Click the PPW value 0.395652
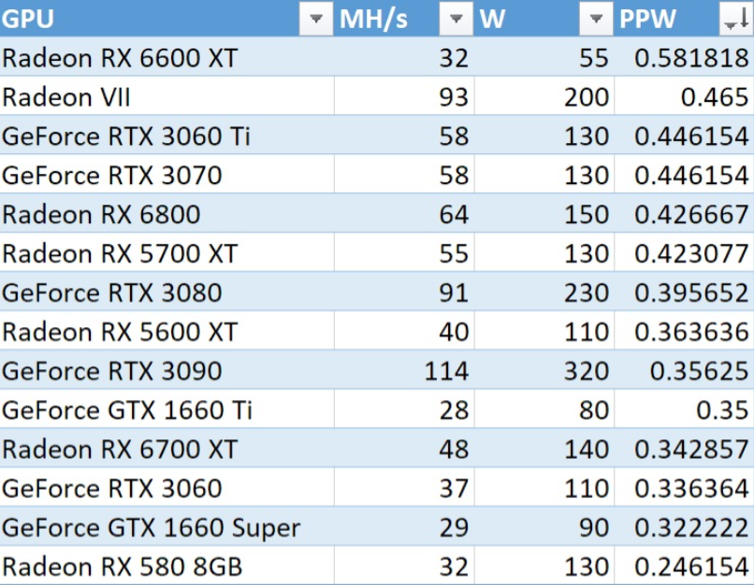This screenshot has height=585, width=754. click(x=691, y=292)
